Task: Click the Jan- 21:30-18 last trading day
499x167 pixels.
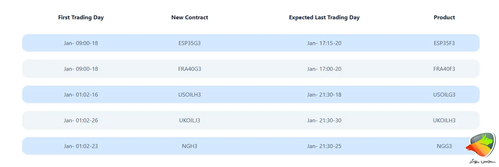Action: [x=324, y=95]
